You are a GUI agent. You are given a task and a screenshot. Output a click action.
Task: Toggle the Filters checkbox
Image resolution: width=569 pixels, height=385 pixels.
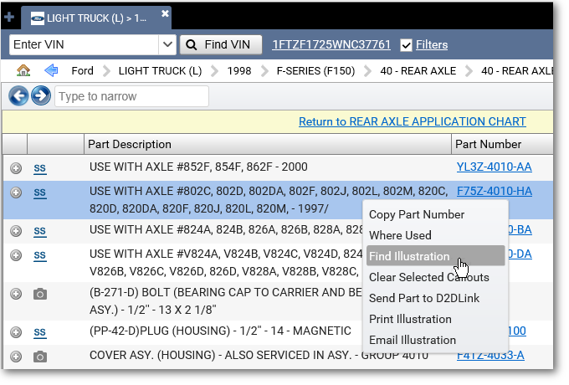(x=407, y=45)
